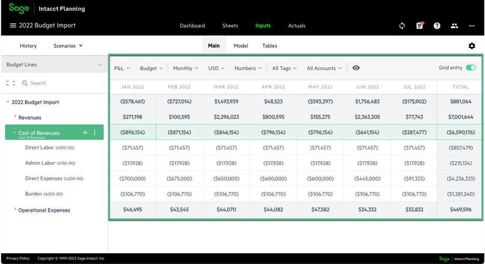Select the $469,596 total cell
Screen dimensions: 485x264
(461, 210)
